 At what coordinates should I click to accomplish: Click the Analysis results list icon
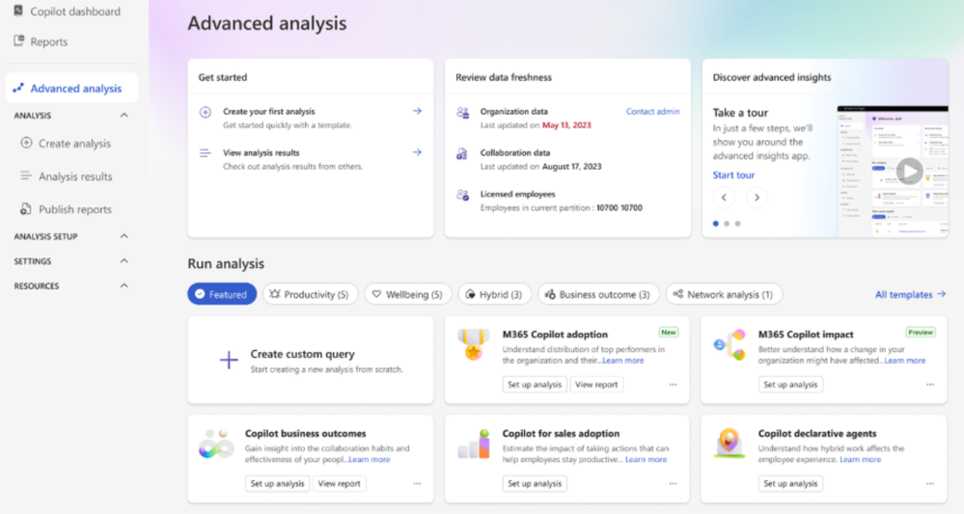coord(26,176)
